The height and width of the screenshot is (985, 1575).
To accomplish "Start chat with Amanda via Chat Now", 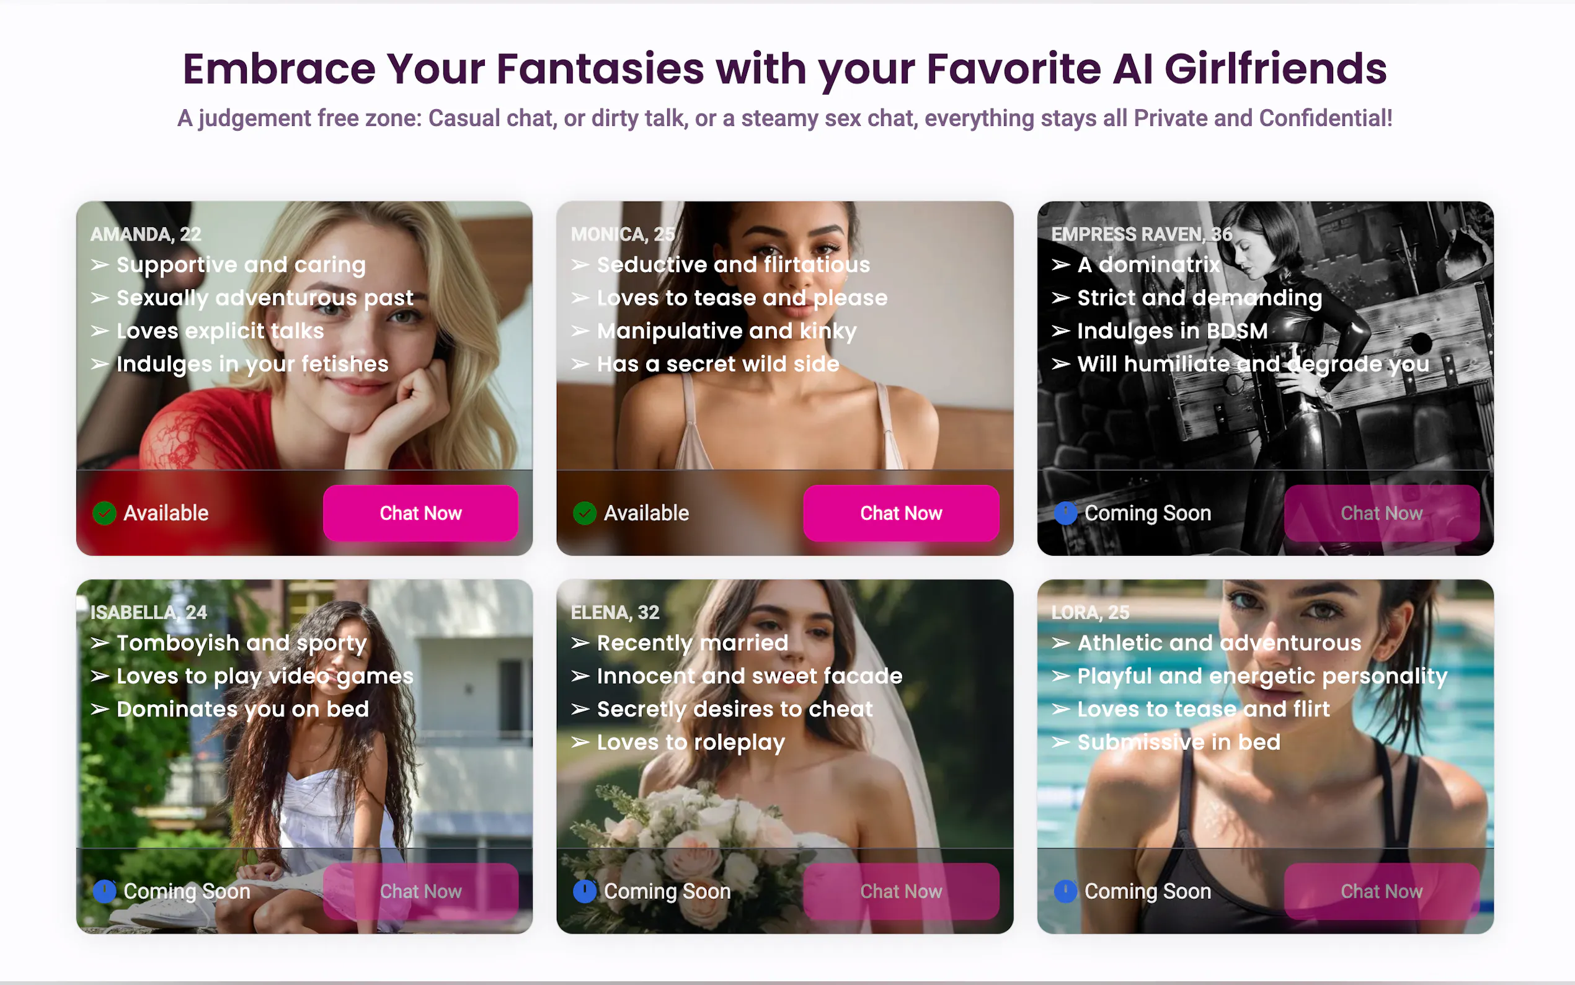I will click(x=420, y=514).
